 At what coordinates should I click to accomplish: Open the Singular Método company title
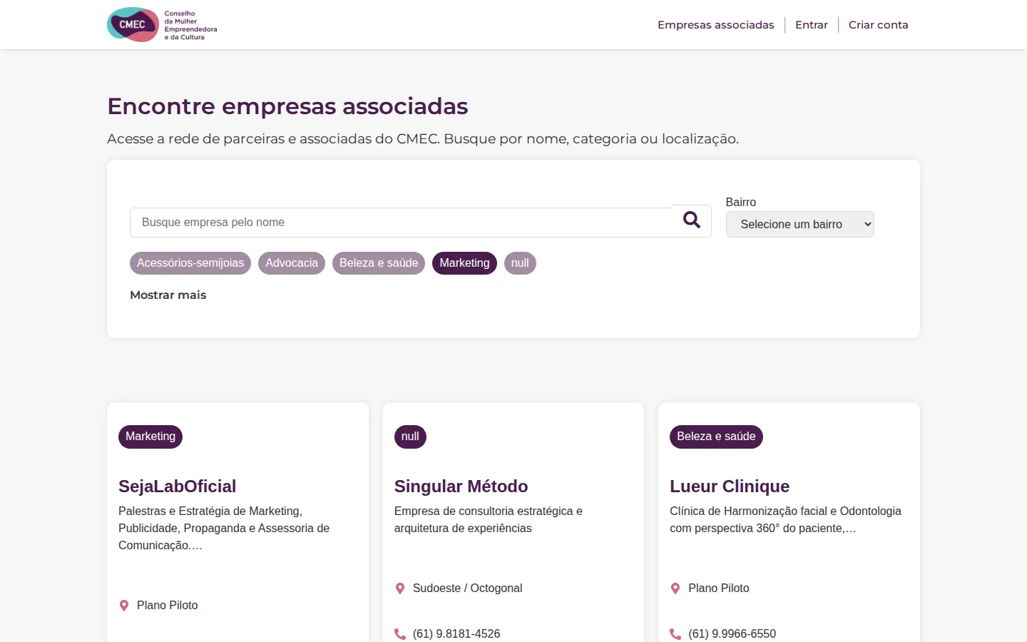click(x=461, y=486)
